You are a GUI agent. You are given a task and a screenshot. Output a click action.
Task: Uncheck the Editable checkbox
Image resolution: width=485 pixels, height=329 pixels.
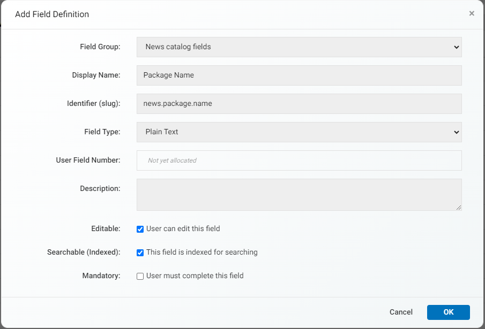click(x=140, y=229)
